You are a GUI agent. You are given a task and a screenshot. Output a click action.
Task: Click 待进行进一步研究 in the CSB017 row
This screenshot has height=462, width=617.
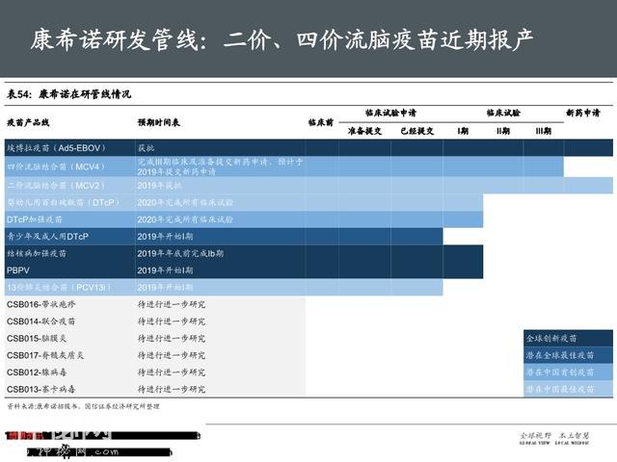pos(172,355)
